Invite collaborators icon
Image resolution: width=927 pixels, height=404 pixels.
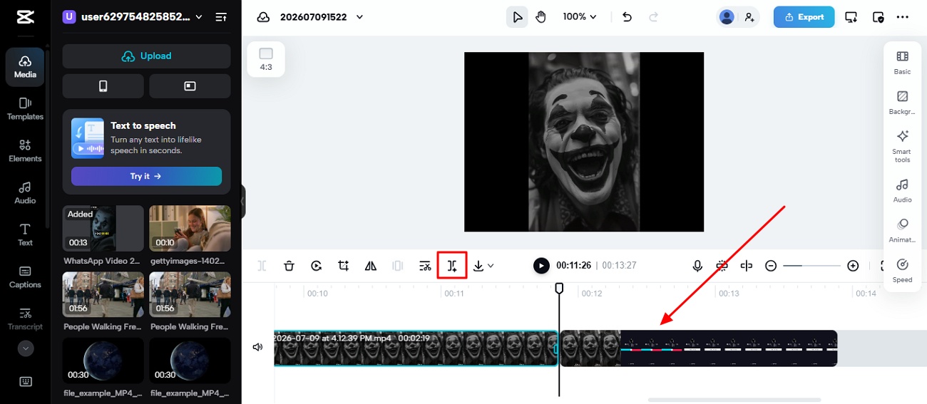[749, 17]
